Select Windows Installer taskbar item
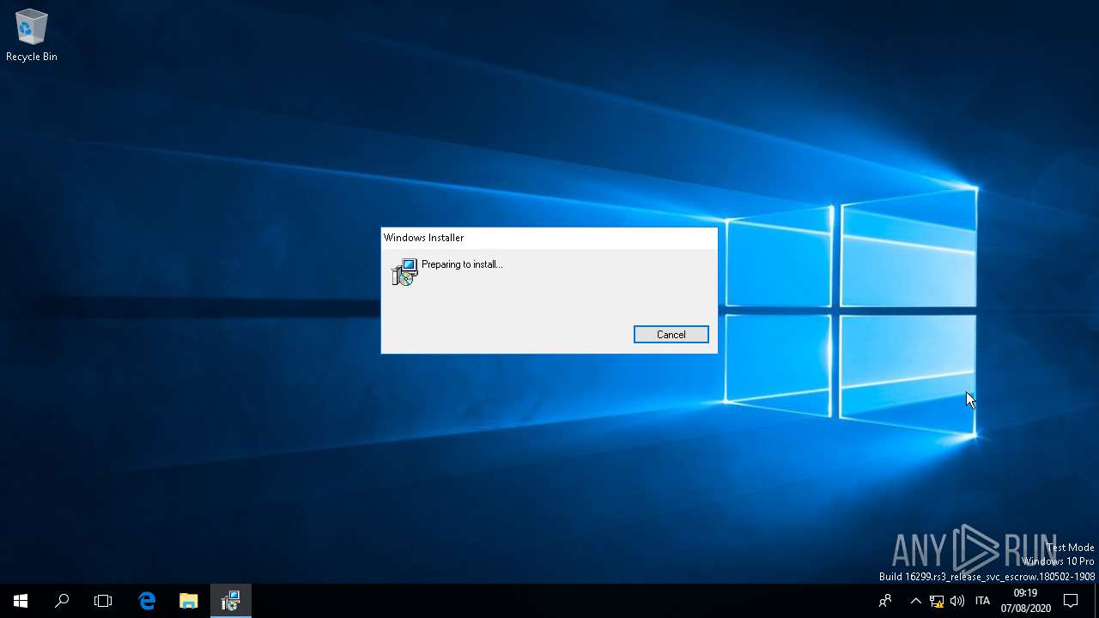 click(x=230, y=601)
